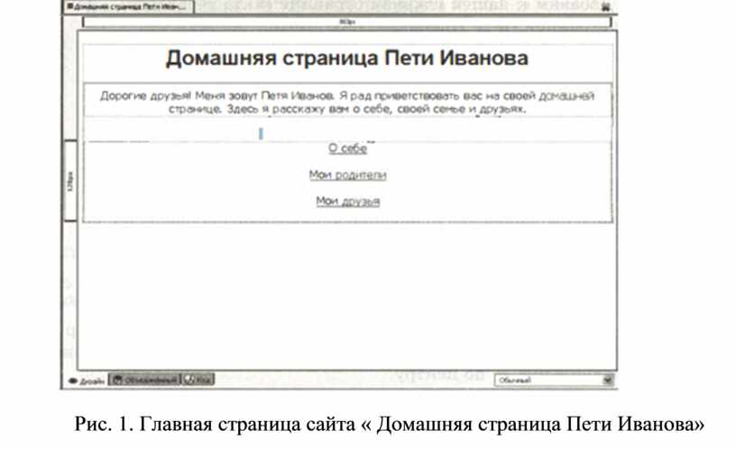This screenshot has width=736, height=449.
Task: Click the 'Мои друзья' hyperlink
Action: tap(347, 201)
